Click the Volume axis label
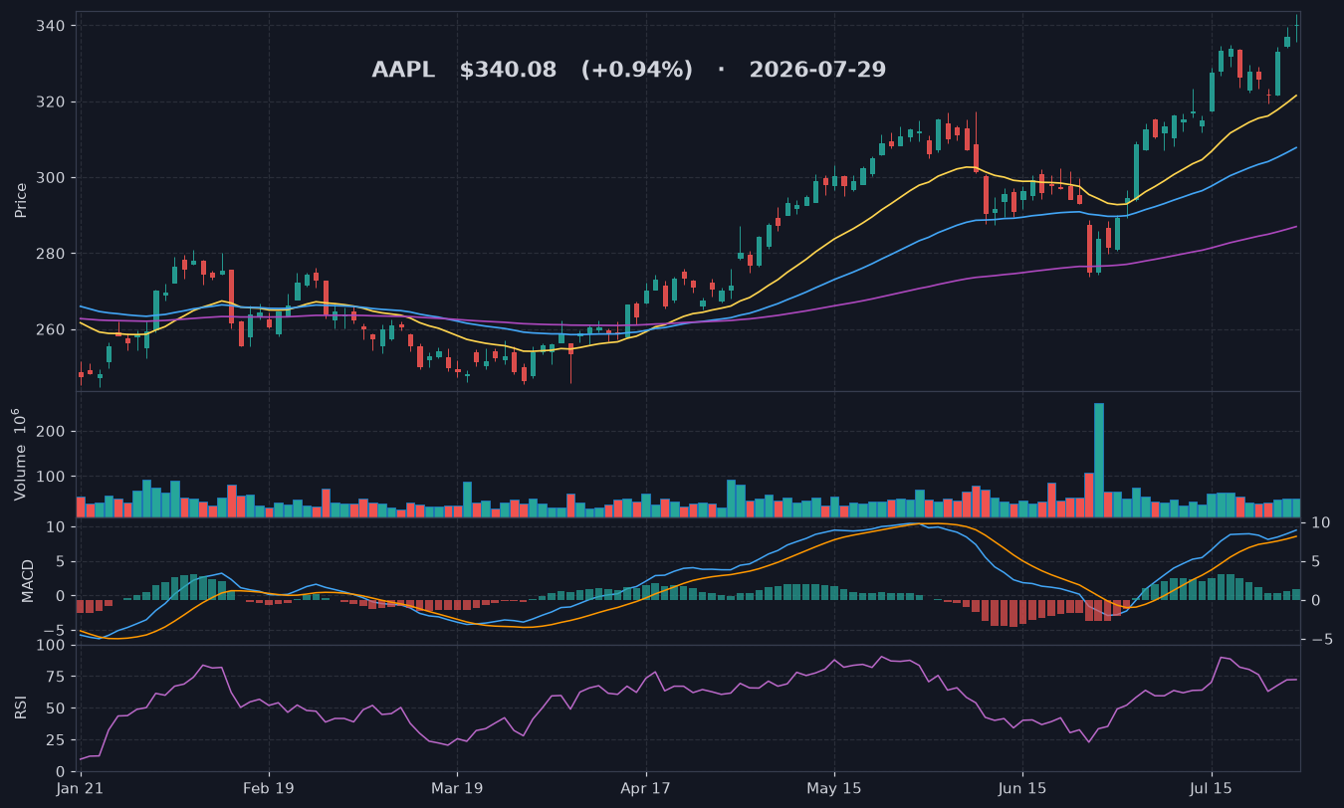Screen dimensions: 1344x808 click(x=21, y=454)
